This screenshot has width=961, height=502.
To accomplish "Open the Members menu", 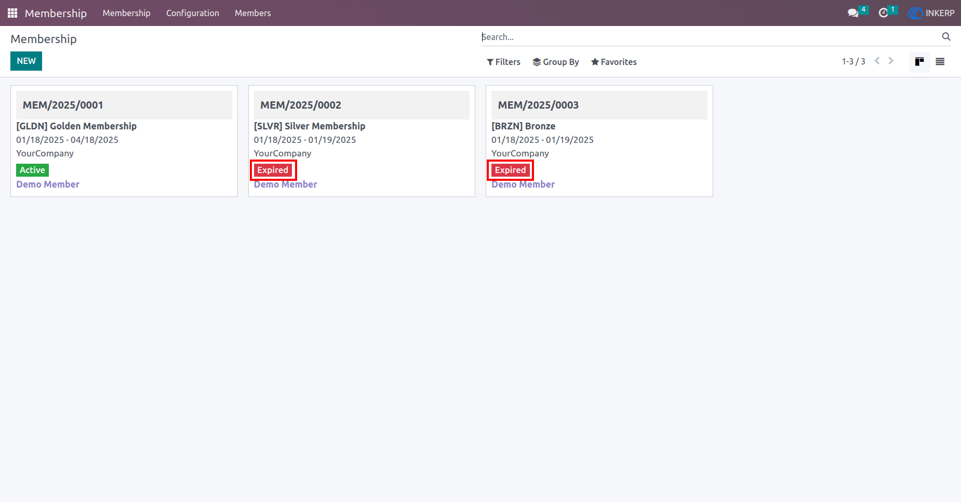I will (252, 13).
